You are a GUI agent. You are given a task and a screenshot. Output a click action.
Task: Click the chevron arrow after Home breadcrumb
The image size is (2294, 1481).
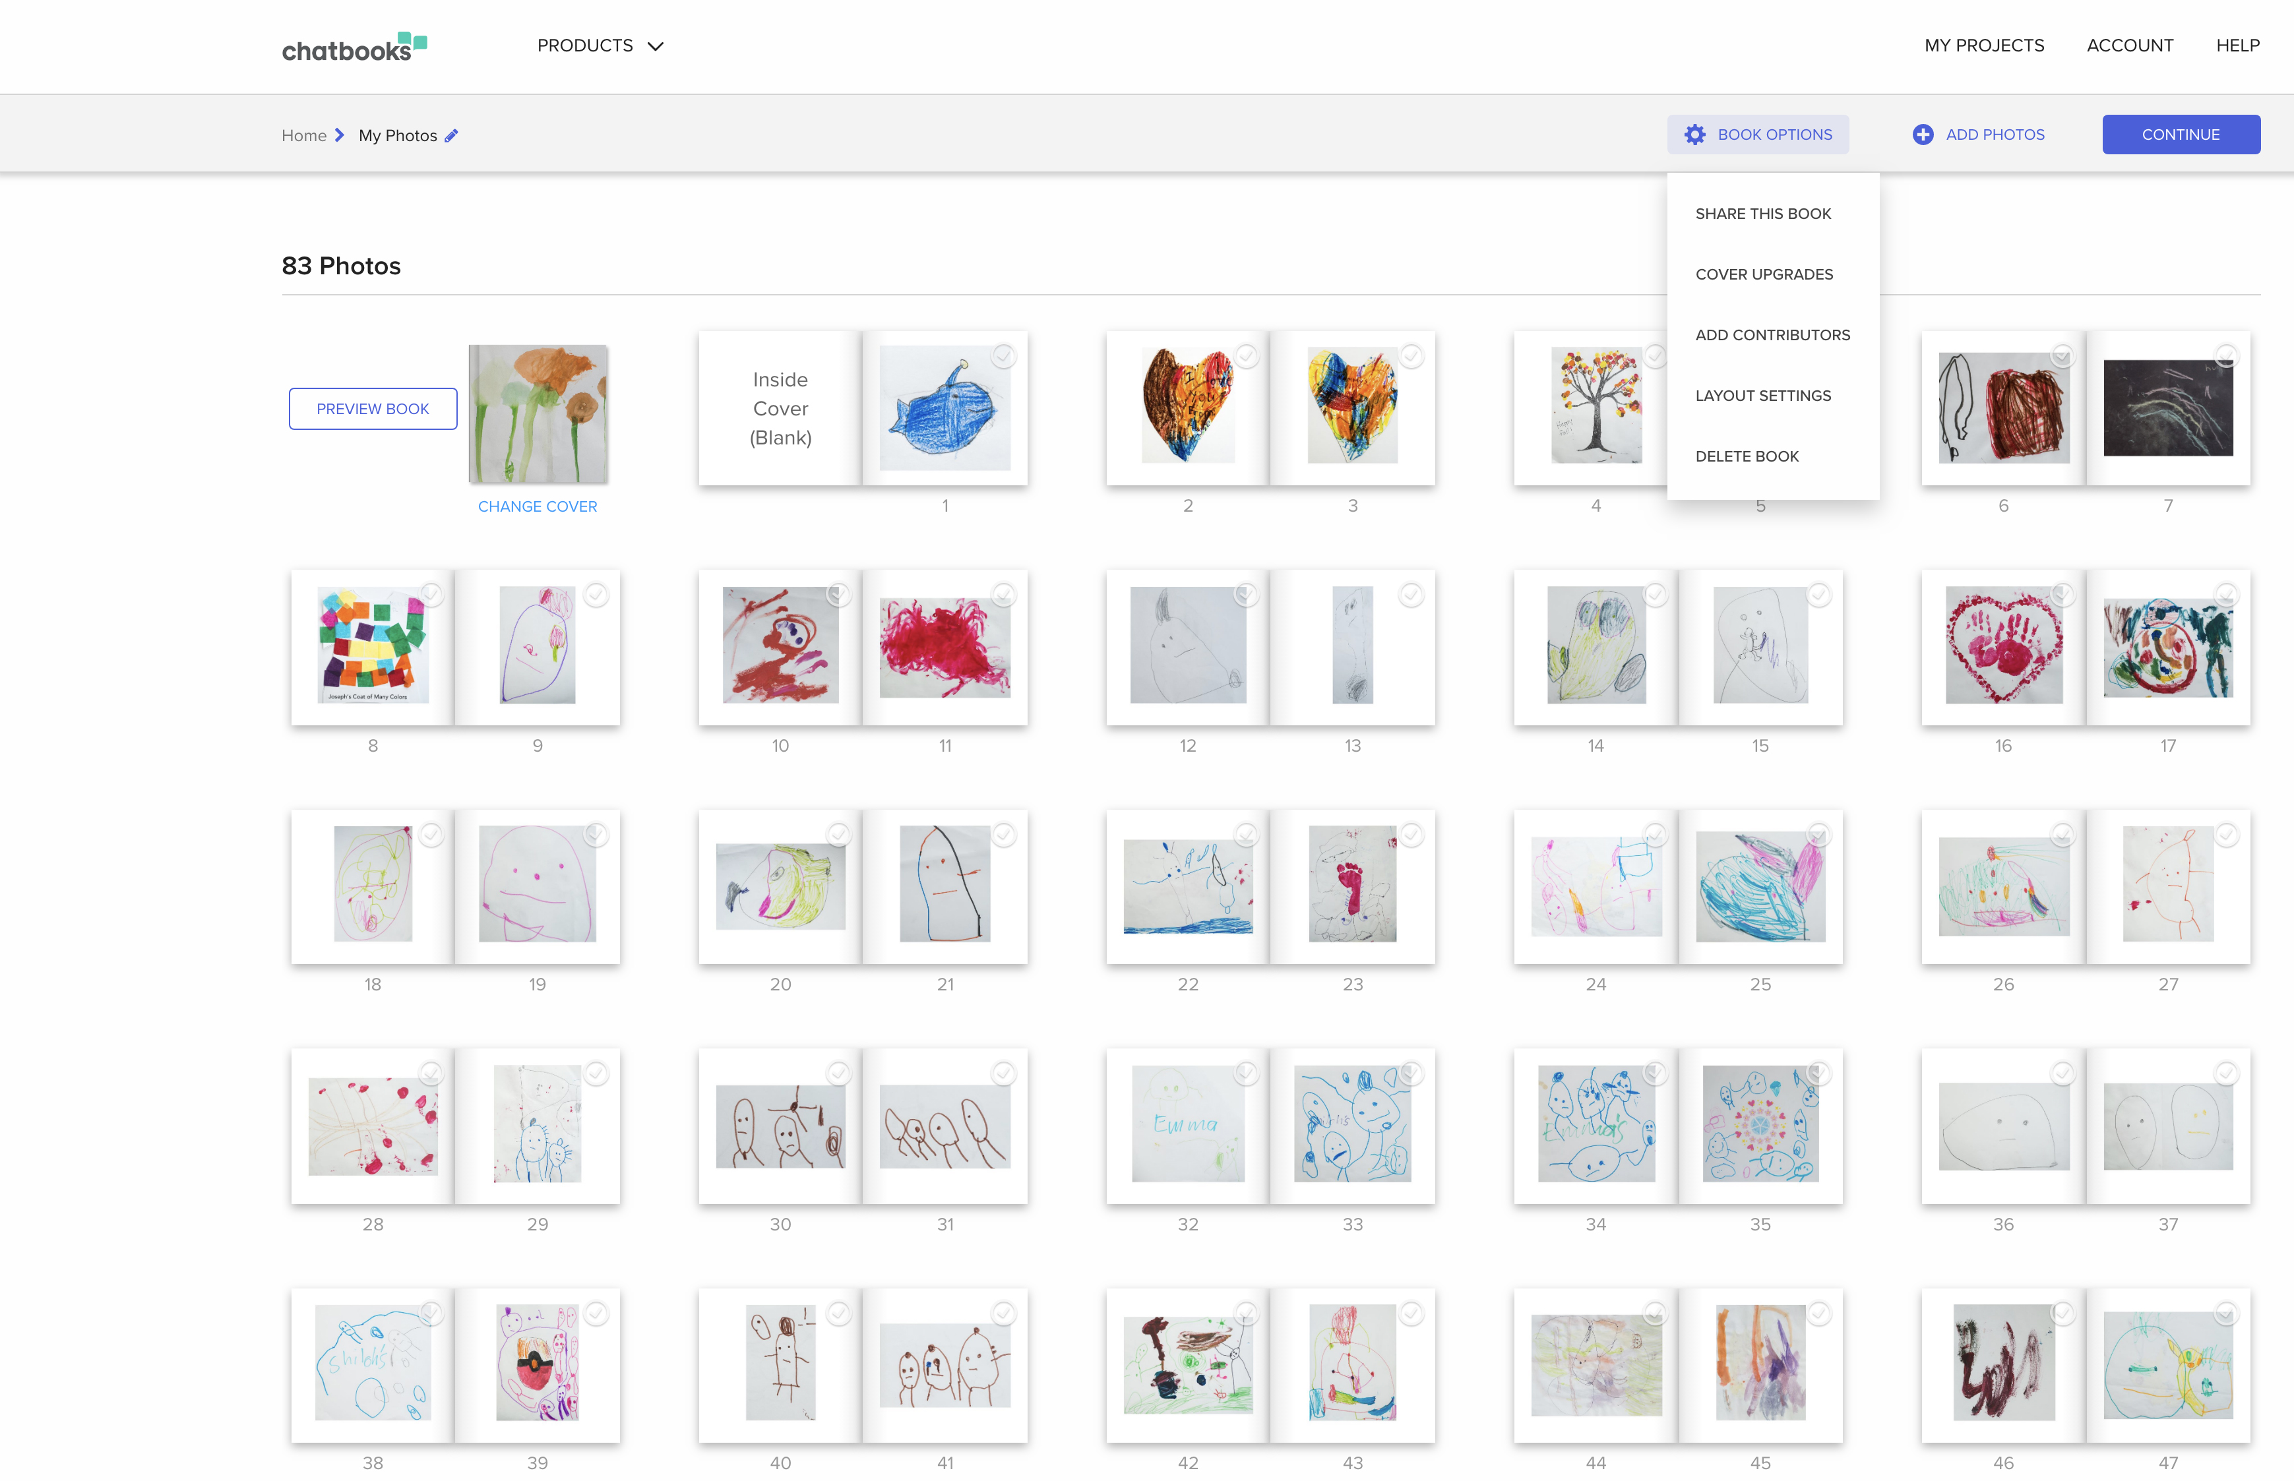point(340,136)
